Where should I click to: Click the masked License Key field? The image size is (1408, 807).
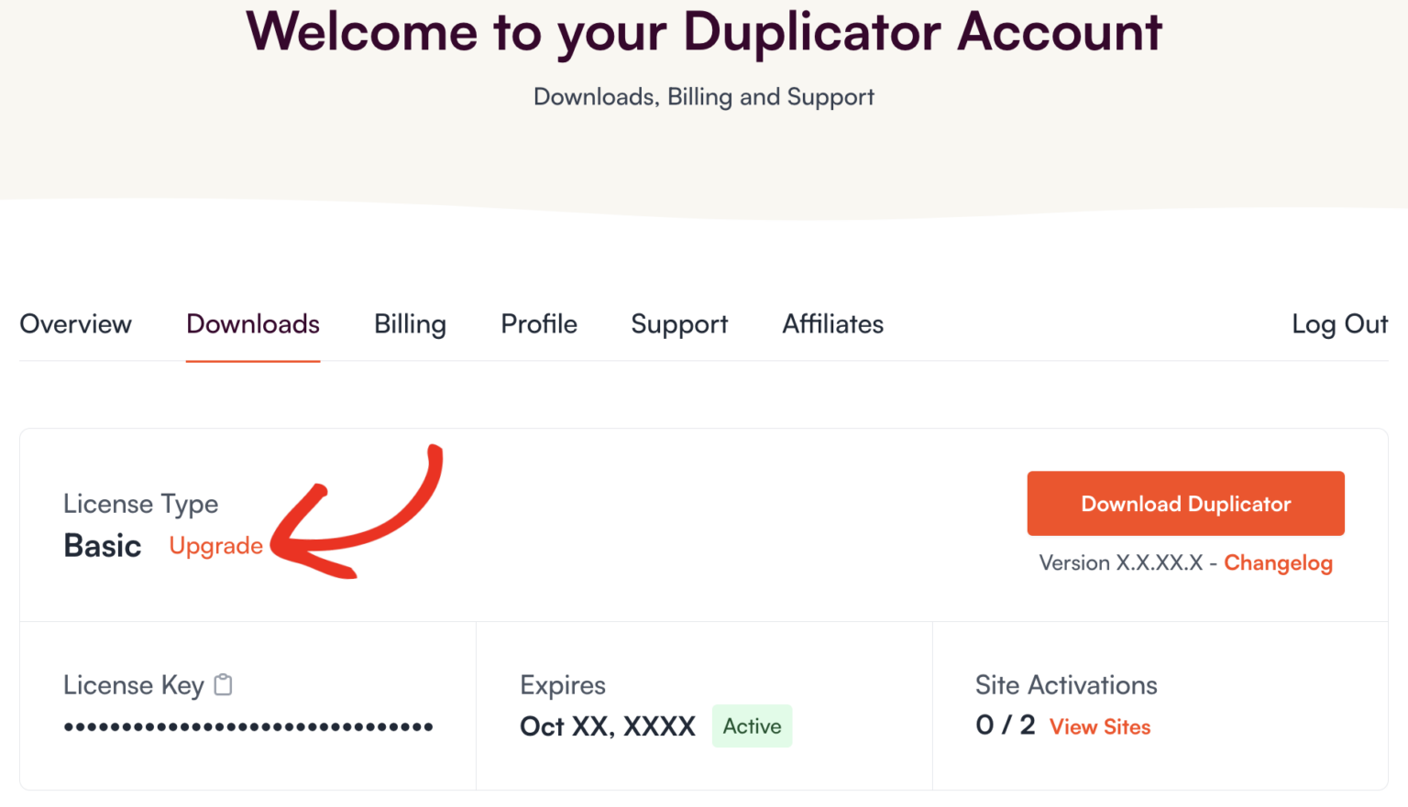point(247,725)
